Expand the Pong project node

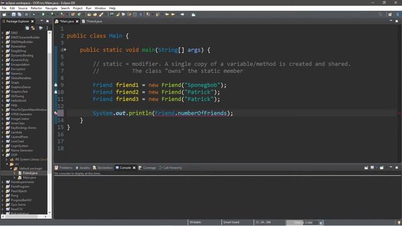click(3, 195)
